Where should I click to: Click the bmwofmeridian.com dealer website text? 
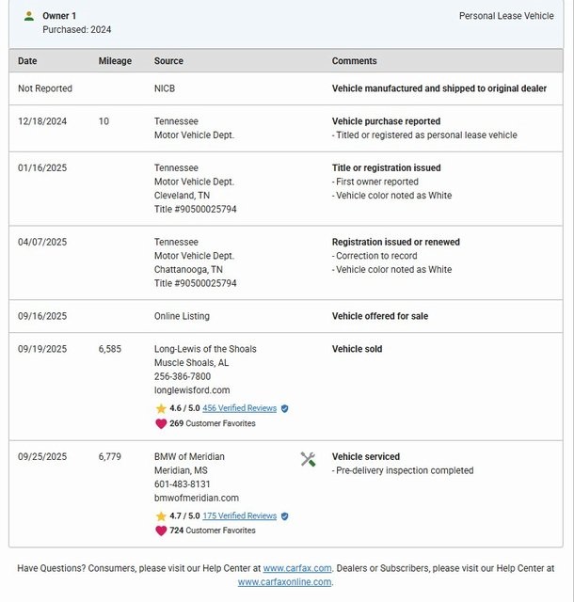point(196,498)
